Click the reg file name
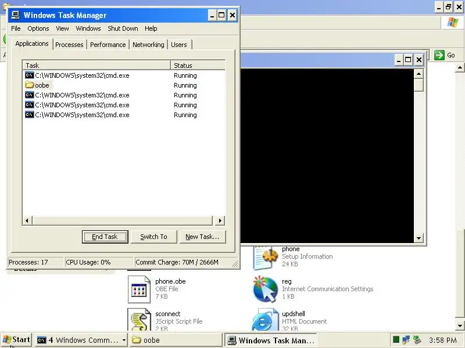The width and height of the screenshot is (465, 348). 287,281
